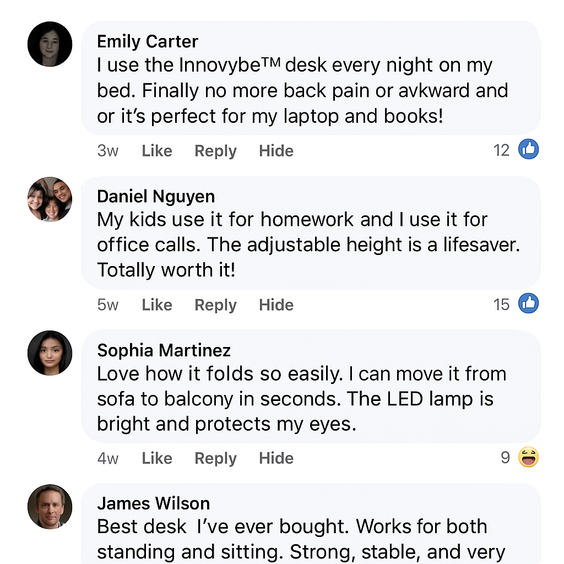Click laughing emoji reaction on Sophia's comment

(x=528, y=457)
